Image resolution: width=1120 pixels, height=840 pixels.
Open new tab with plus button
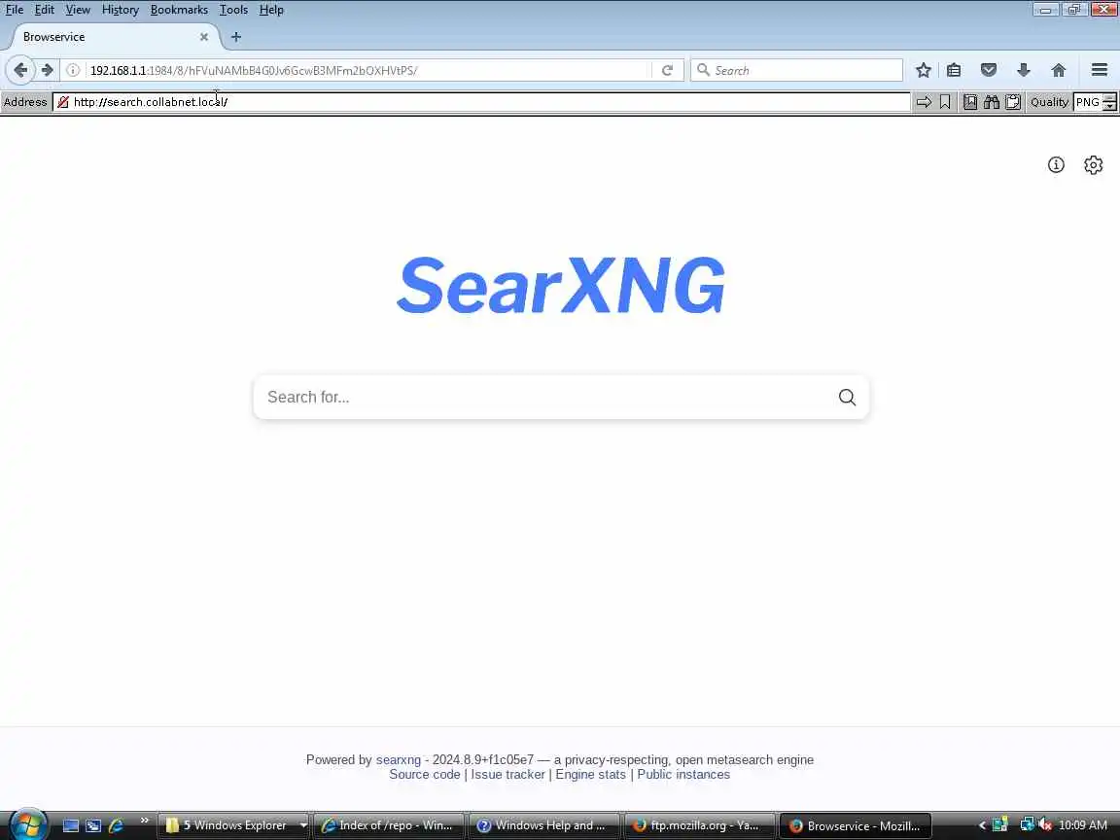[x=235, y=36]
